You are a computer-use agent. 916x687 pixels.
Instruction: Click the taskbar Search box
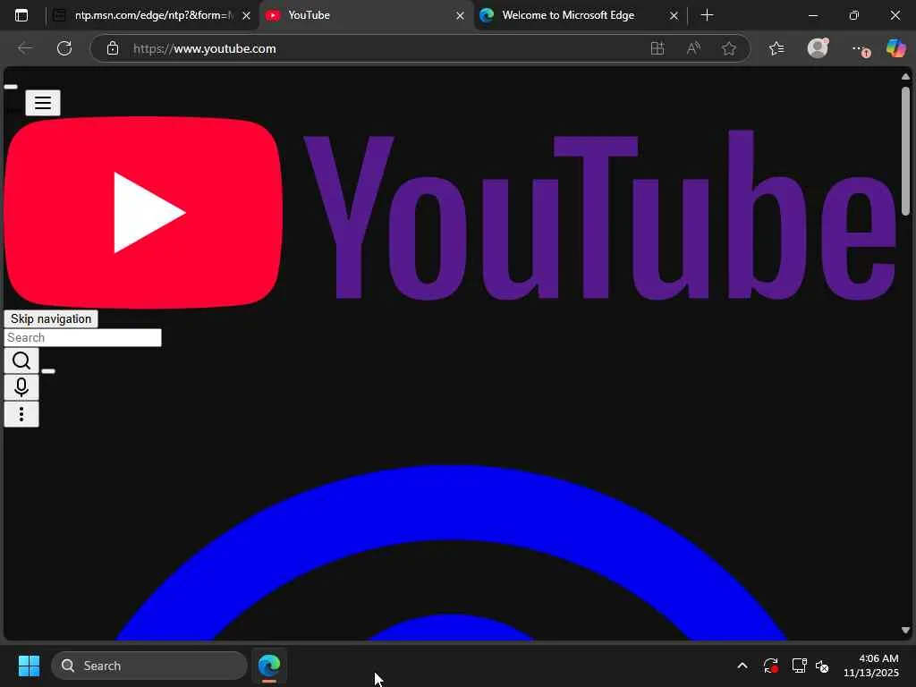[x=149, y=666]
